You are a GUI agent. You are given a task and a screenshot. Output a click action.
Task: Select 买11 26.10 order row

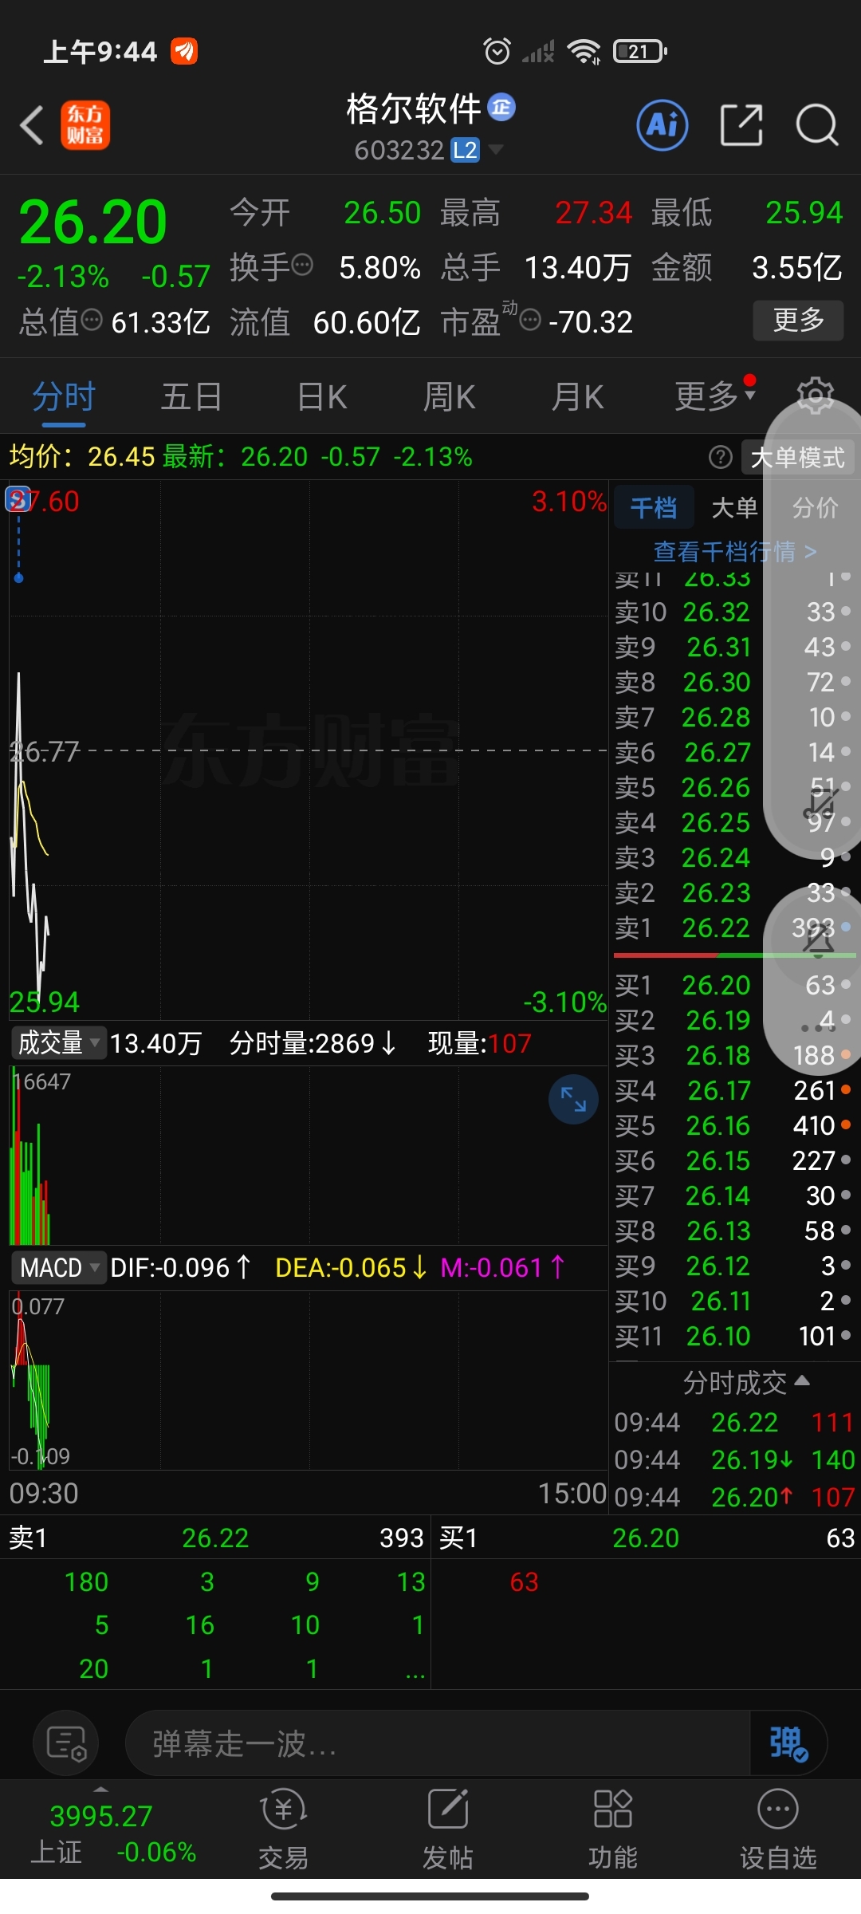[733, 1336]
